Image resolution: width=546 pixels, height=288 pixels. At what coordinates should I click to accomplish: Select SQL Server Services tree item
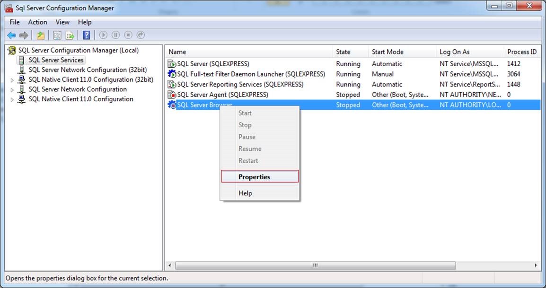tap(56, 60)
